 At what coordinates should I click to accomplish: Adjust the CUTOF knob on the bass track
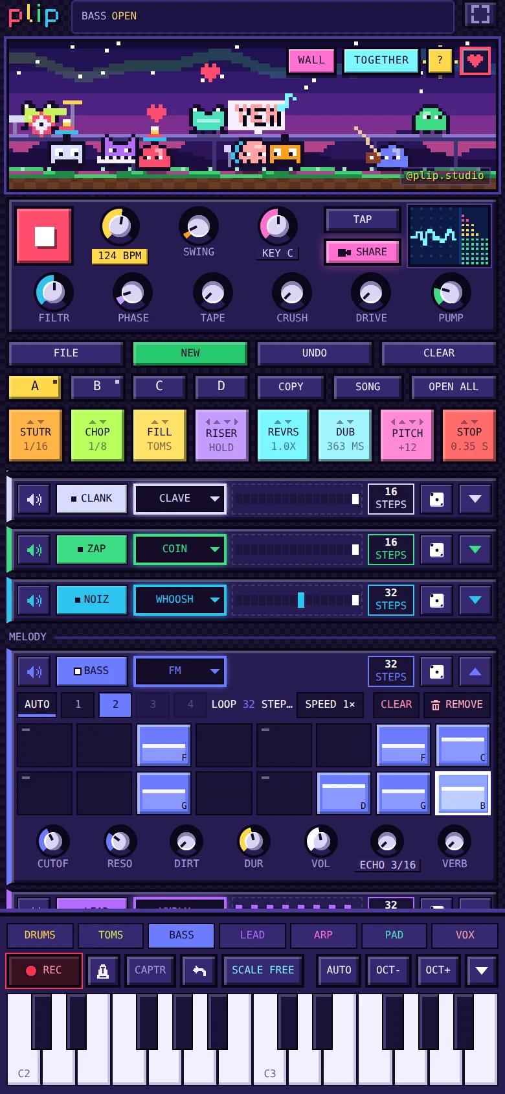point(53,841)
